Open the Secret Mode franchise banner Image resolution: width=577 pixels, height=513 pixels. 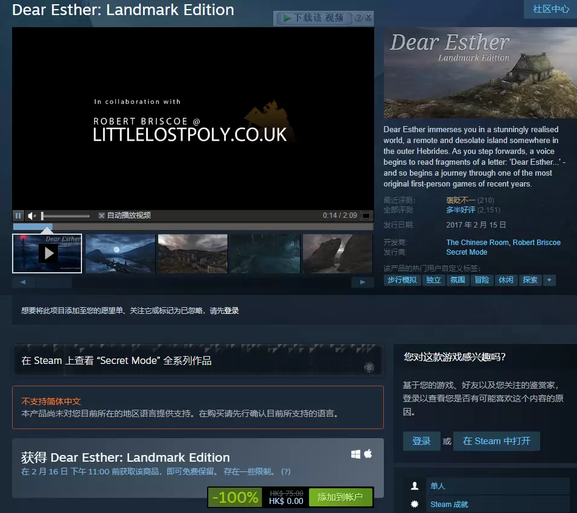pos(198,360)
